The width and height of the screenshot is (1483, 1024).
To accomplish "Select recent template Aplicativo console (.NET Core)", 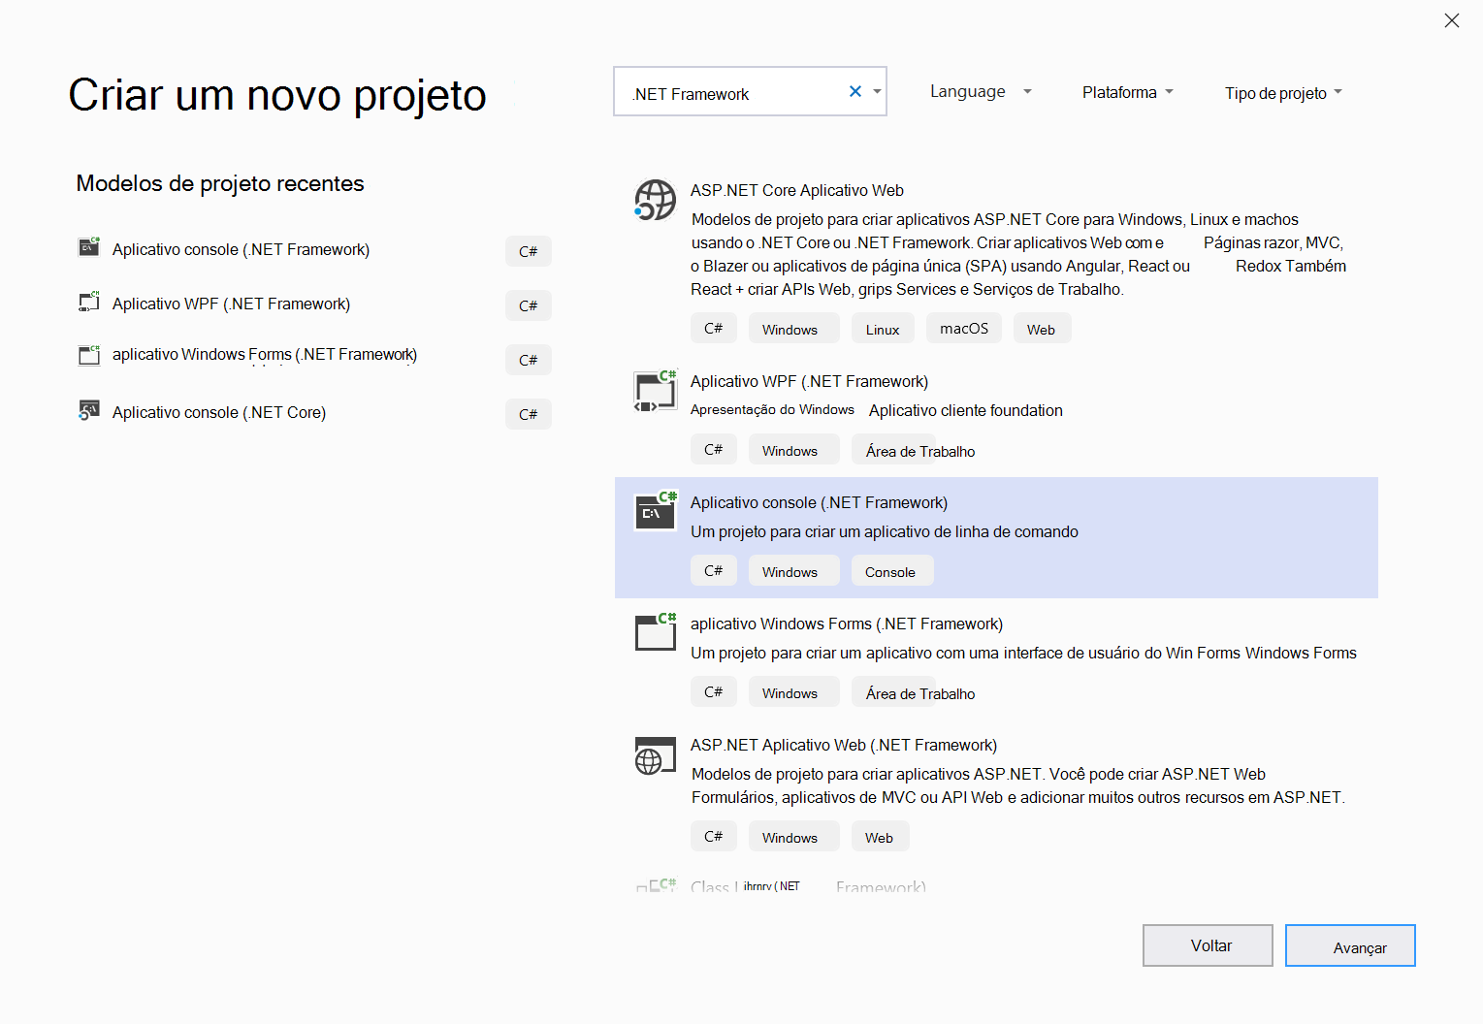I will click(219, 412).
